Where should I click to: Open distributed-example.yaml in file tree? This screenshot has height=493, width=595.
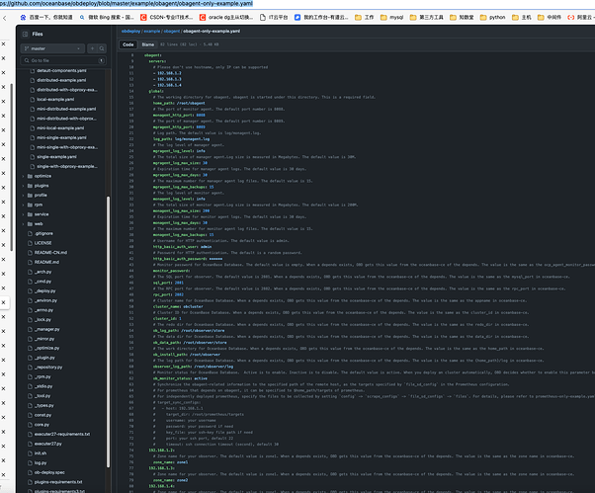pos(61,80)
